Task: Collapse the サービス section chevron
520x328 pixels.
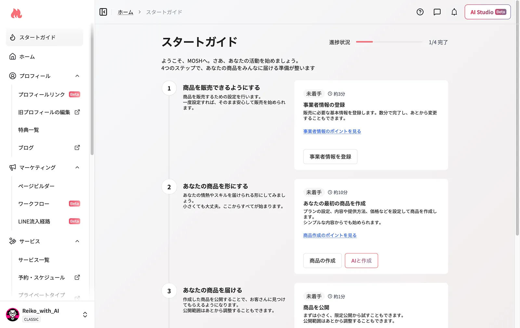Action: click(77, 241)
